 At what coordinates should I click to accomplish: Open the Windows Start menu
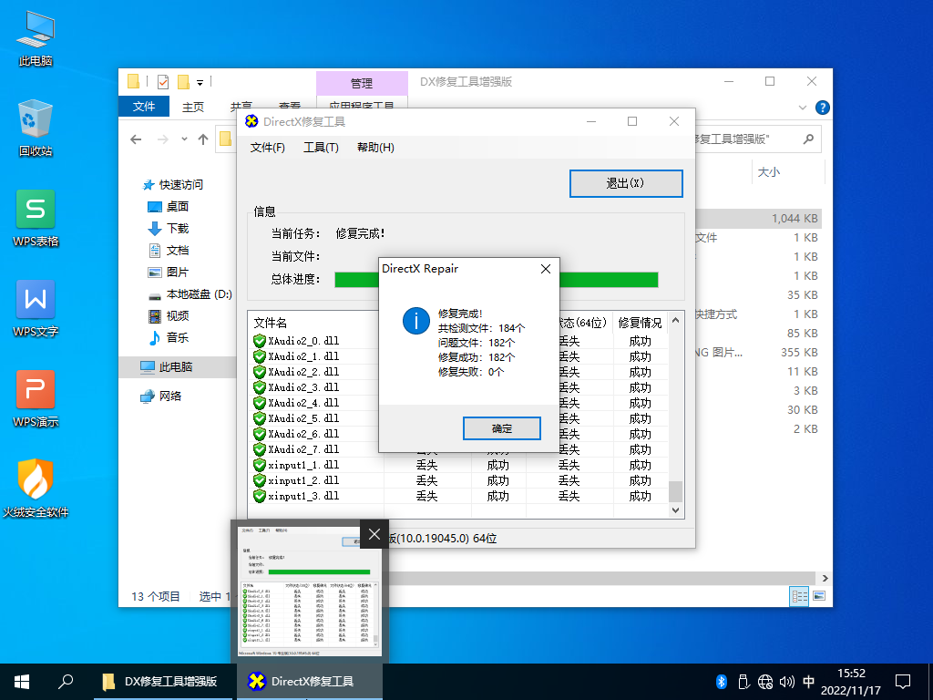click(x=22, y=682)
